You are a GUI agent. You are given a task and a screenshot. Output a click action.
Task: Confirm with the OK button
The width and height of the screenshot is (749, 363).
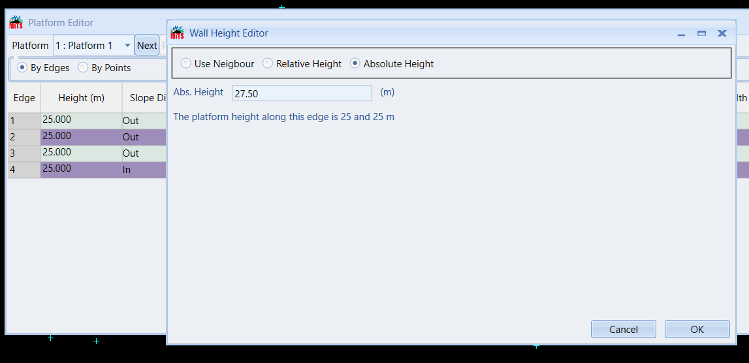[697, 329]
